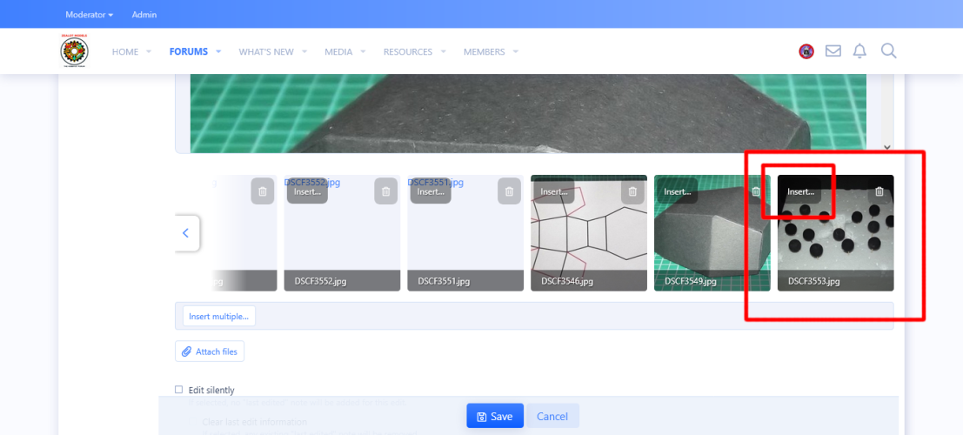Screen dimensions: 963x435
Task: Open the alerts bell icon
Action: click(859, 51)
